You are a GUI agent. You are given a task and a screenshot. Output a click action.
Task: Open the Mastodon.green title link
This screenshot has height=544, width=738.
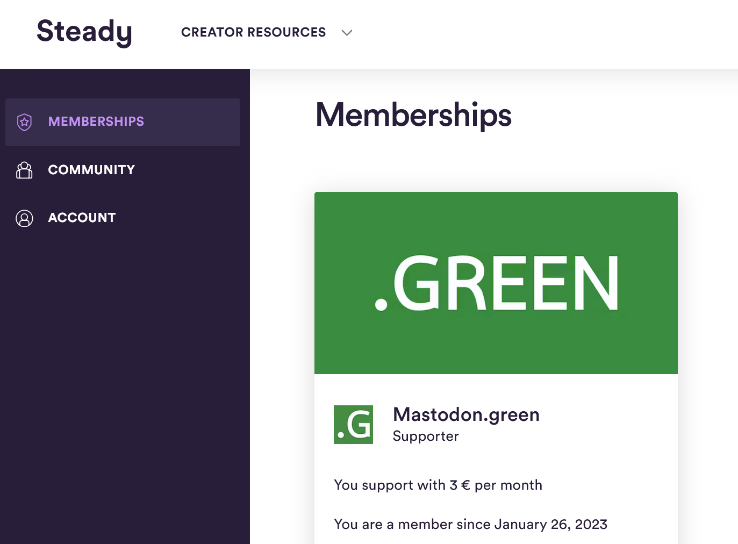(x=466, y=414)
